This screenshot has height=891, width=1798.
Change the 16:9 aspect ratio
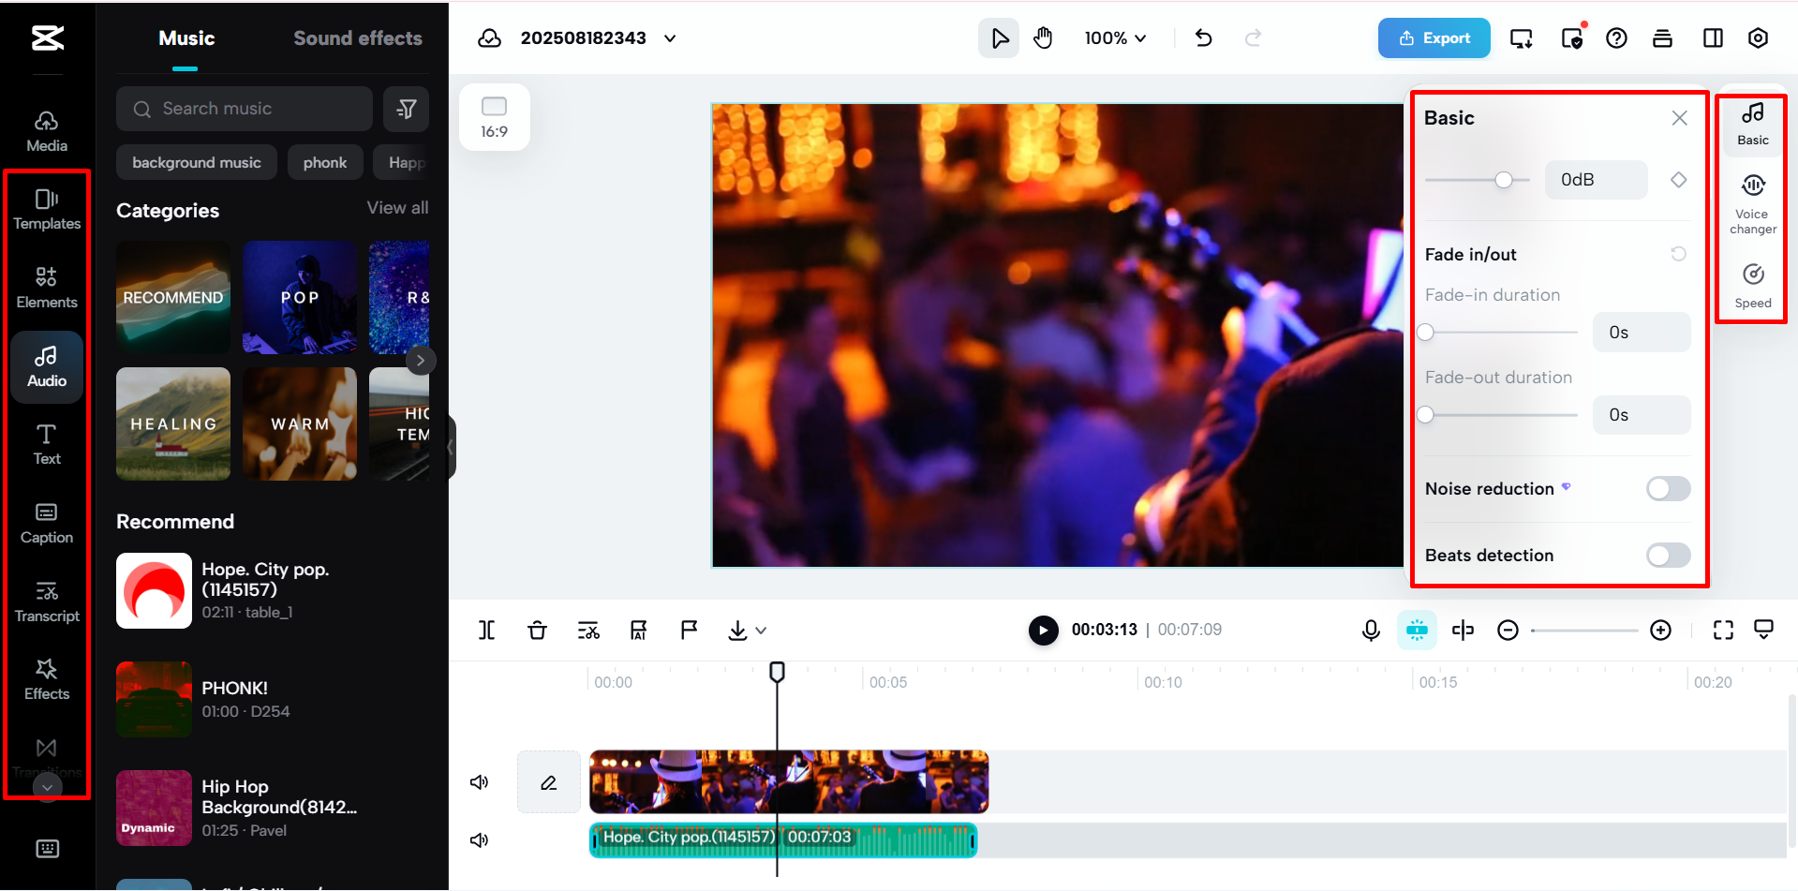coord(494,117)
